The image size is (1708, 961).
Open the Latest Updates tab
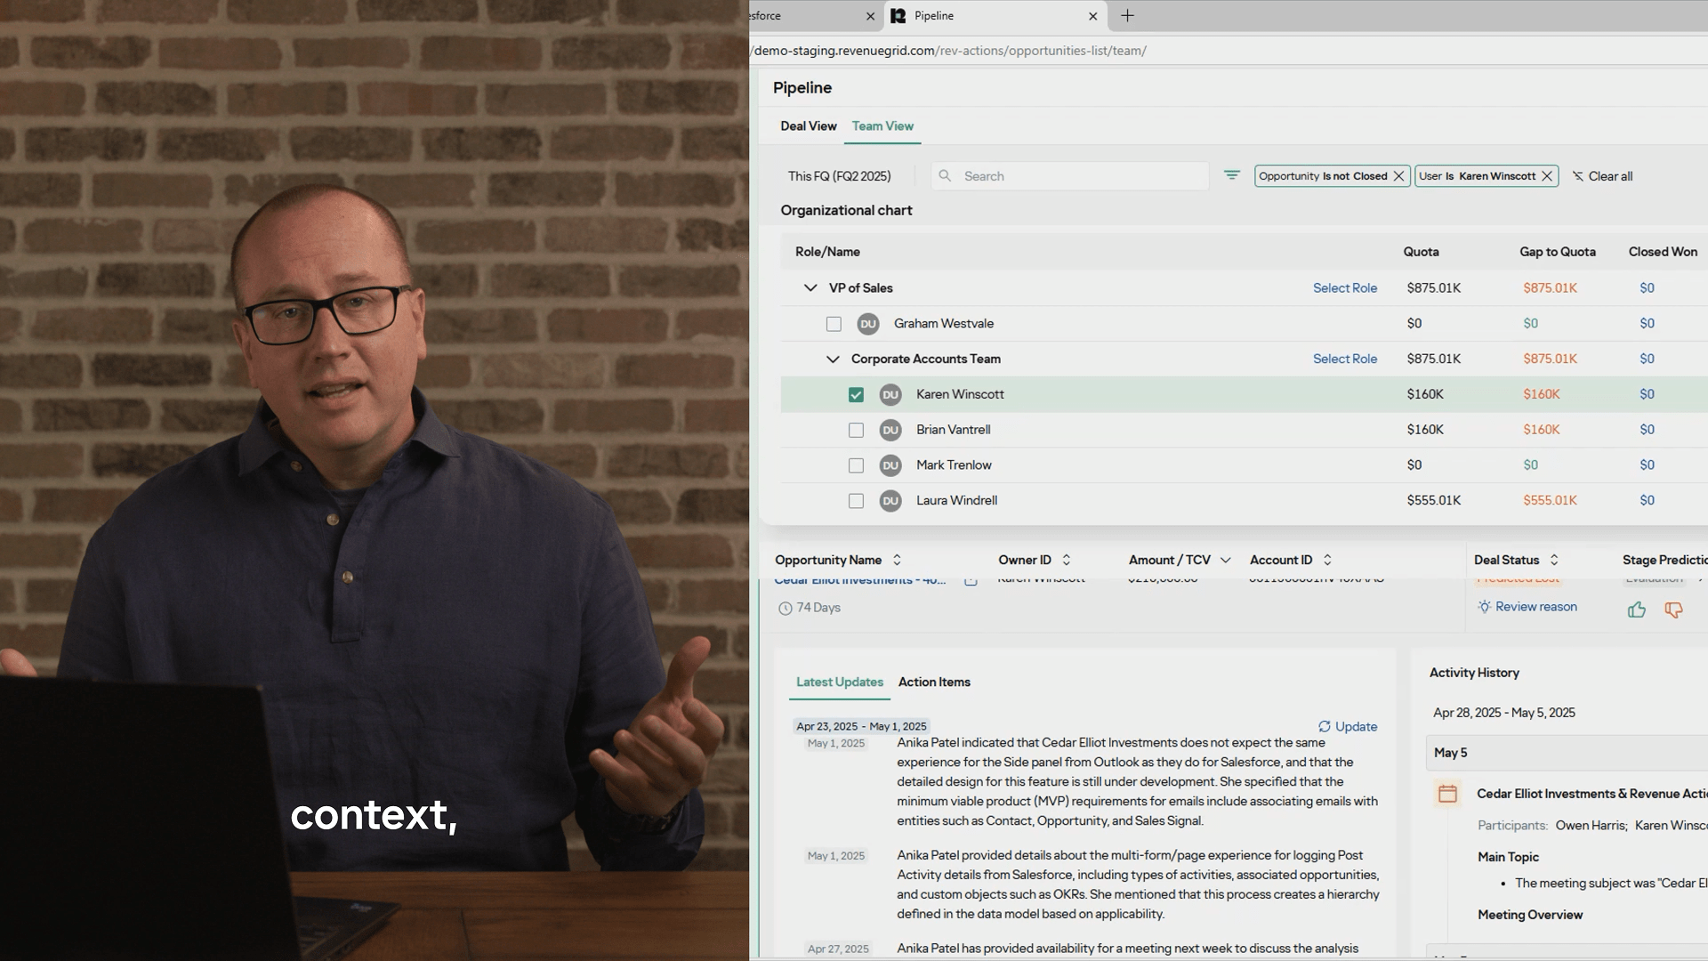pyautogui.click(x=839, y=682)
